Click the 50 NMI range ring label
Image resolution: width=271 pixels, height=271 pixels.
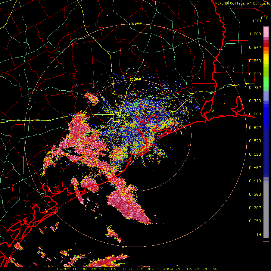[x=135, y=80]
